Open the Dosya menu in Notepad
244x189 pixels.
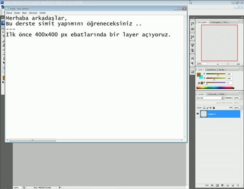pyautogui.click(x=9, y=13)
